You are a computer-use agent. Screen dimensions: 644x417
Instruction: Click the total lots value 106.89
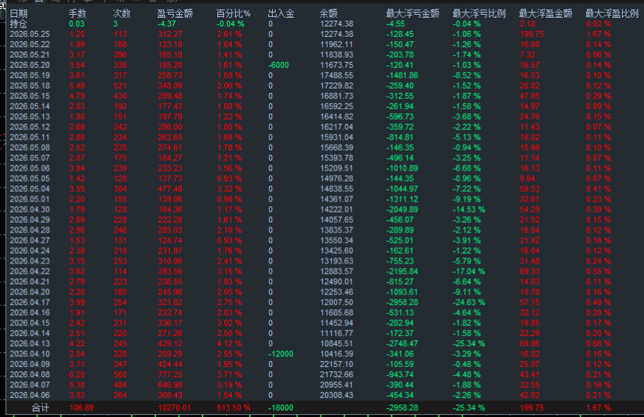point(81,407)
